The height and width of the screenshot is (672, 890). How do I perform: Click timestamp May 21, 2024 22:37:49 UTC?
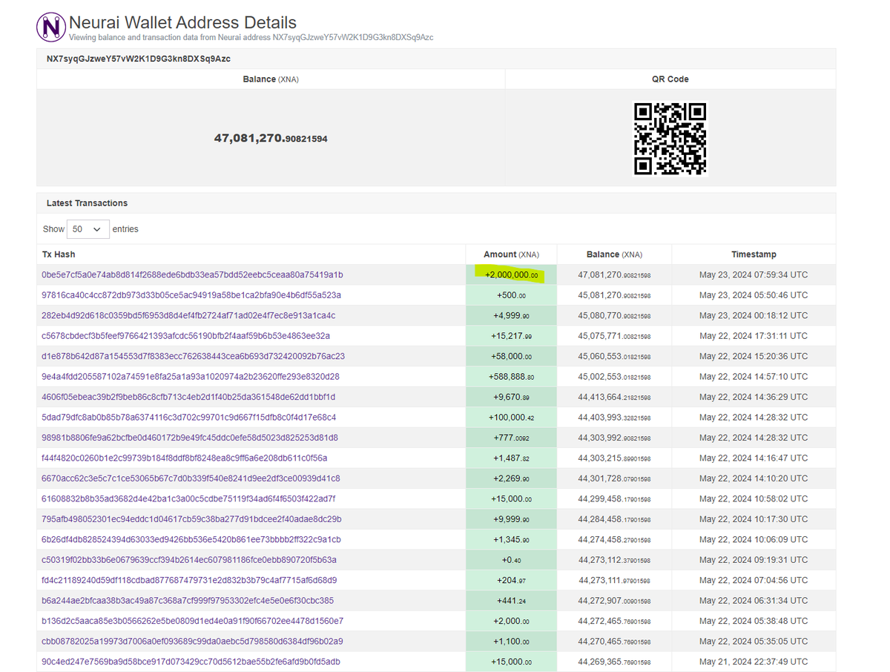tap(754, 662)
